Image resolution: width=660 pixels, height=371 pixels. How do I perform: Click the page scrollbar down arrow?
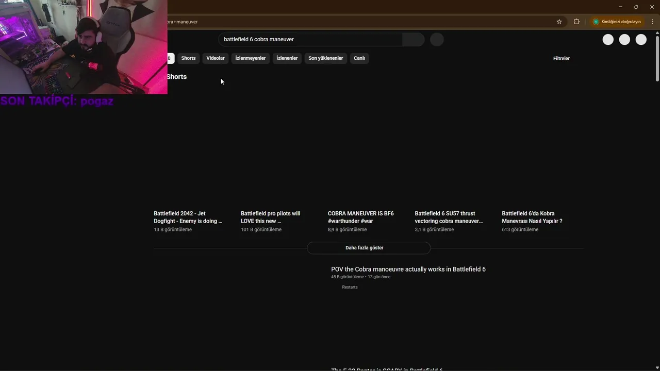[x=657, y=368]
